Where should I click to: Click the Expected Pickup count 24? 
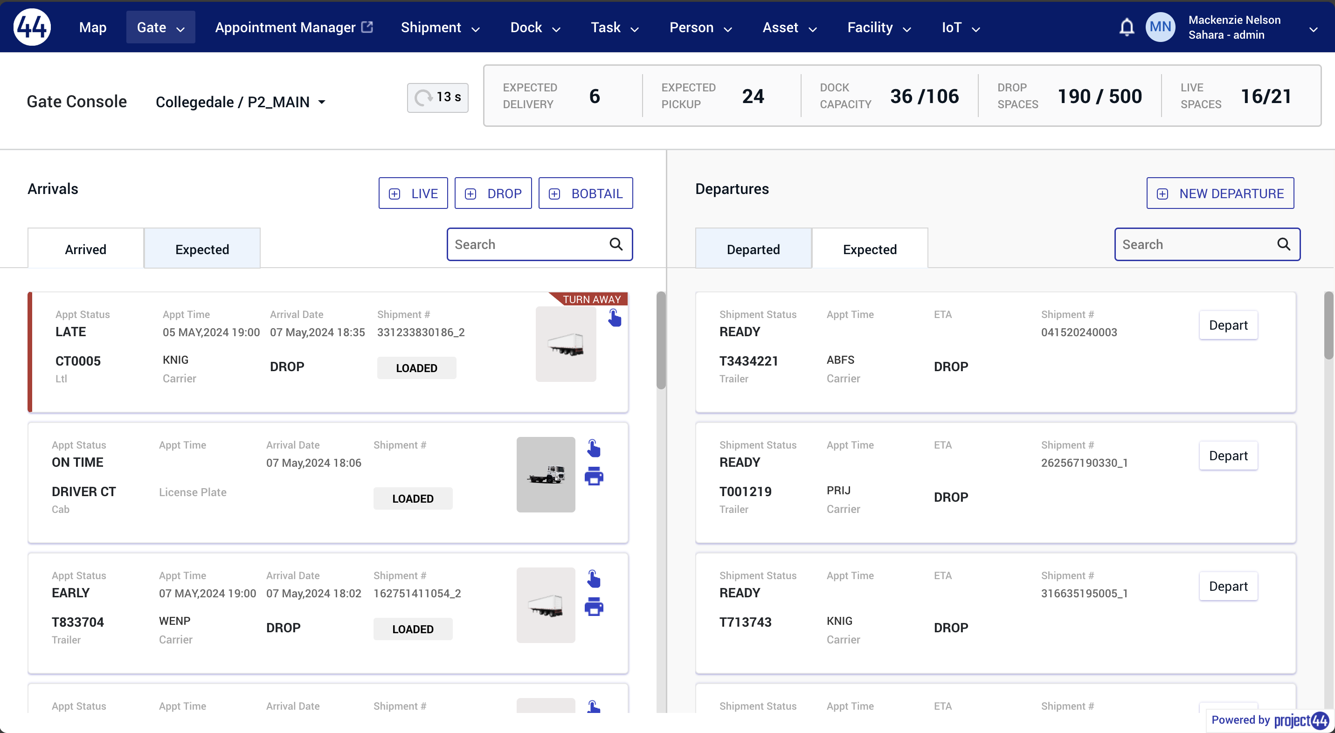coord(753,97)
